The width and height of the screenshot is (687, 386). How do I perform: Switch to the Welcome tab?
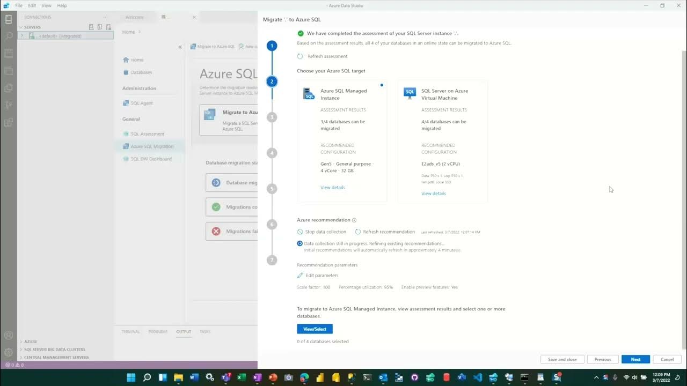pyautogui.click(x=135, y=17)
